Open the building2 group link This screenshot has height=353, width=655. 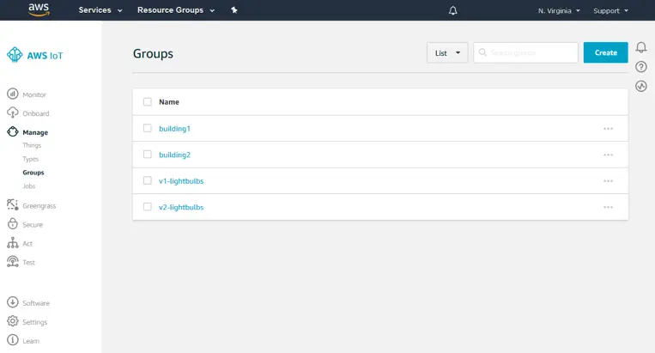point(174,155)
